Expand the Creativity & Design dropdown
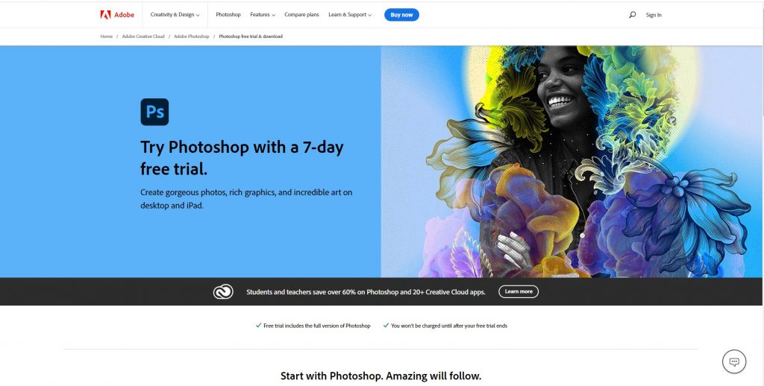The width and height of the screenshot is (764, 386). pos(175,15)
